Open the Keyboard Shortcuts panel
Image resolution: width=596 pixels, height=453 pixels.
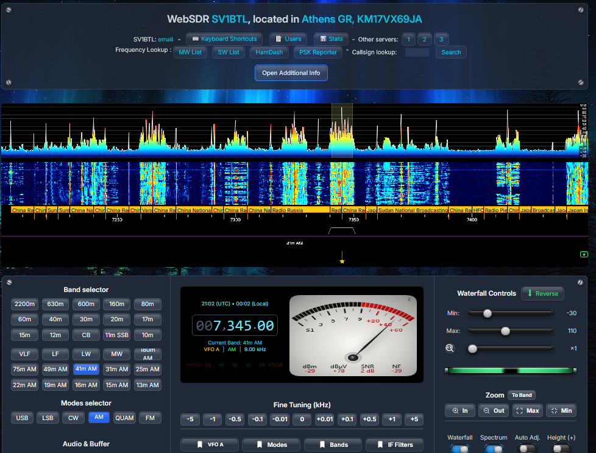224,39
